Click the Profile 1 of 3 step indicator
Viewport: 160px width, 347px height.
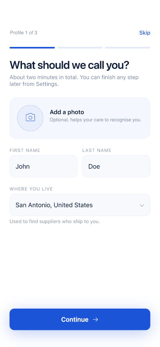tap(24, 33)
